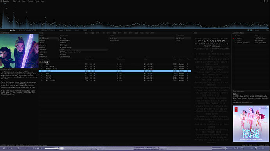
Task: Click the HUNTR/X artist picture
Action: coord(19,51)
